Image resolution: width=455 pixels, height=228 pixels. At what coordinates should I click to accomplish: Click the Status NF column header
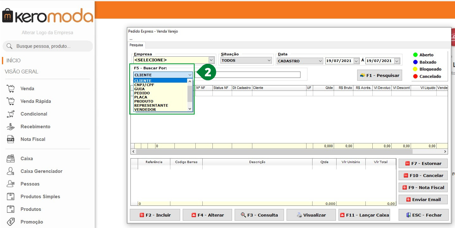(x=222, y=88)
